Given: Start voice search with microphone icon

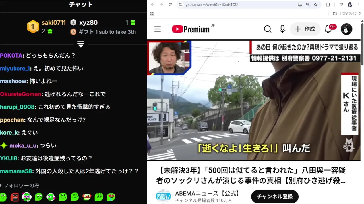Looking at the screenshot, I should pos(282,29).
